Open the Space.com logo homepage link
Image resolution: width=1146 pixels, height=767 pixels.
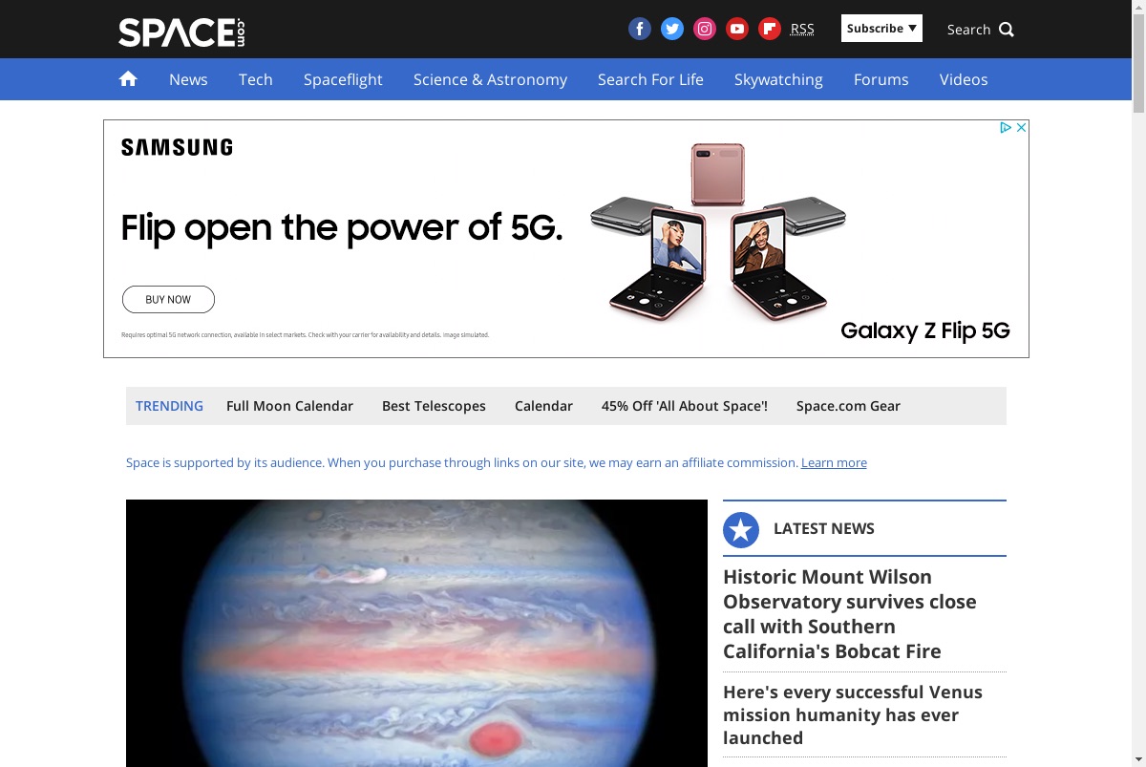181,32
